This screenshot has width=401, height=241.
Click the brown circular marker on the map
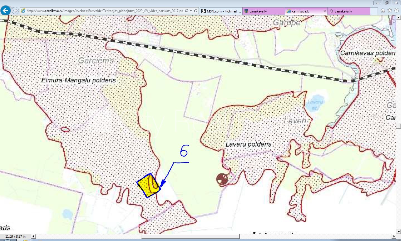pos(222,179)
